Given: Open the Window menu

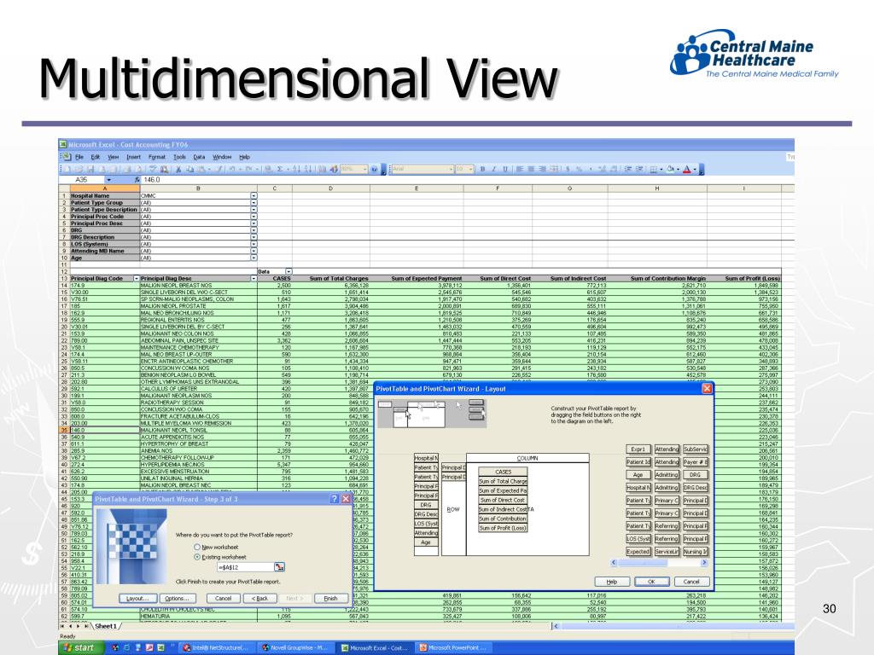Looking at the screenshot, I should pos(222,157).
